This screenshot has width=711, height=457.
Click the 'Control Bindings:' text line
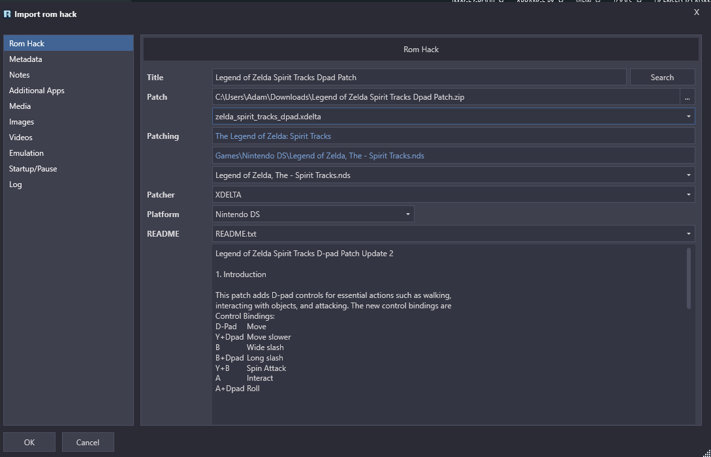[245, 316]
